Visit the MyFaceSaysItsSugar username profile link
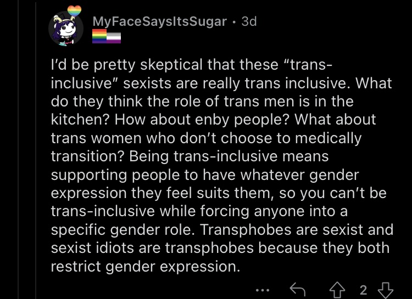412x299 pixels. pyautogui.click(x=160, y=21)
